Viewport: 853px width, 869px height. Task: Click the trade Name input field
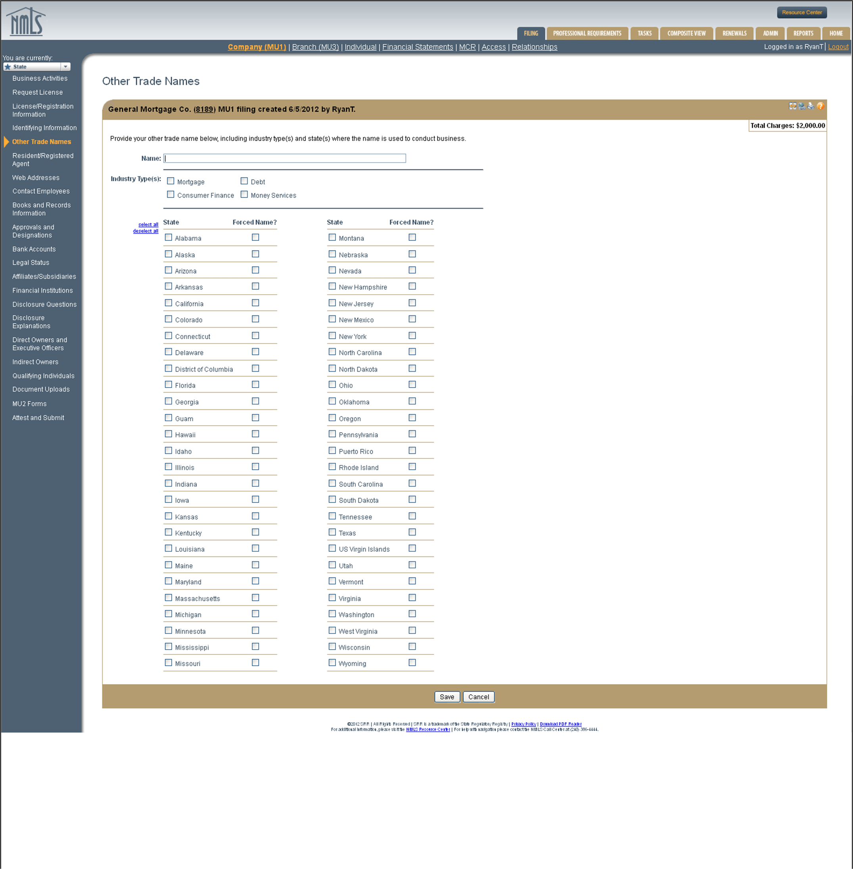pos(285,158)
